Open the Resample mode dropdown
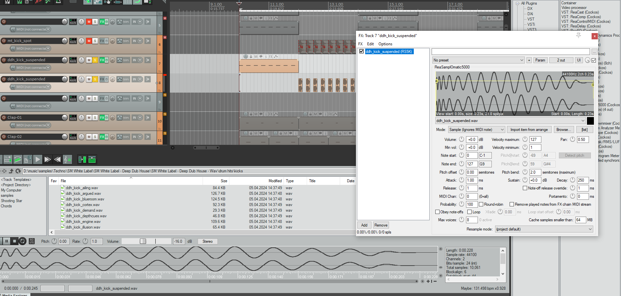The height and width of the screenshot is (296, 621). [544, 229]
